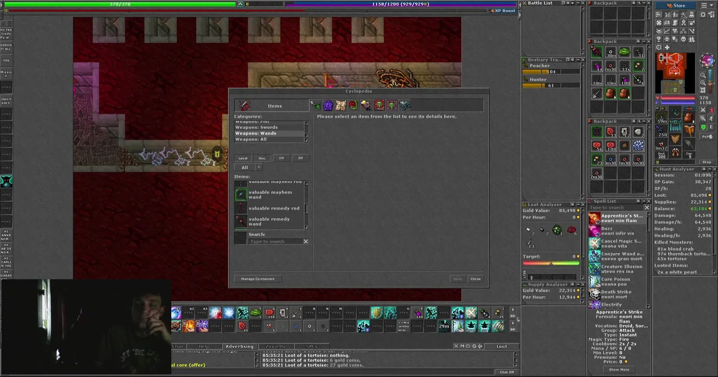Click the Items section sword icon in Cyclopedia
The image size is (718, 377).
click(245, 106)
